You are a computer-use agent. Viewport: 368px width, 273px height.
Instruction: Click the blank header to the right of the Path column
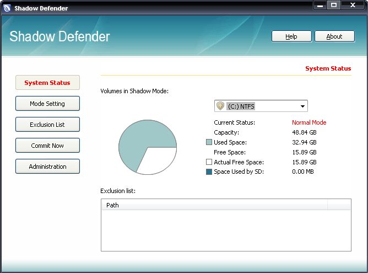tap(339, 205)
